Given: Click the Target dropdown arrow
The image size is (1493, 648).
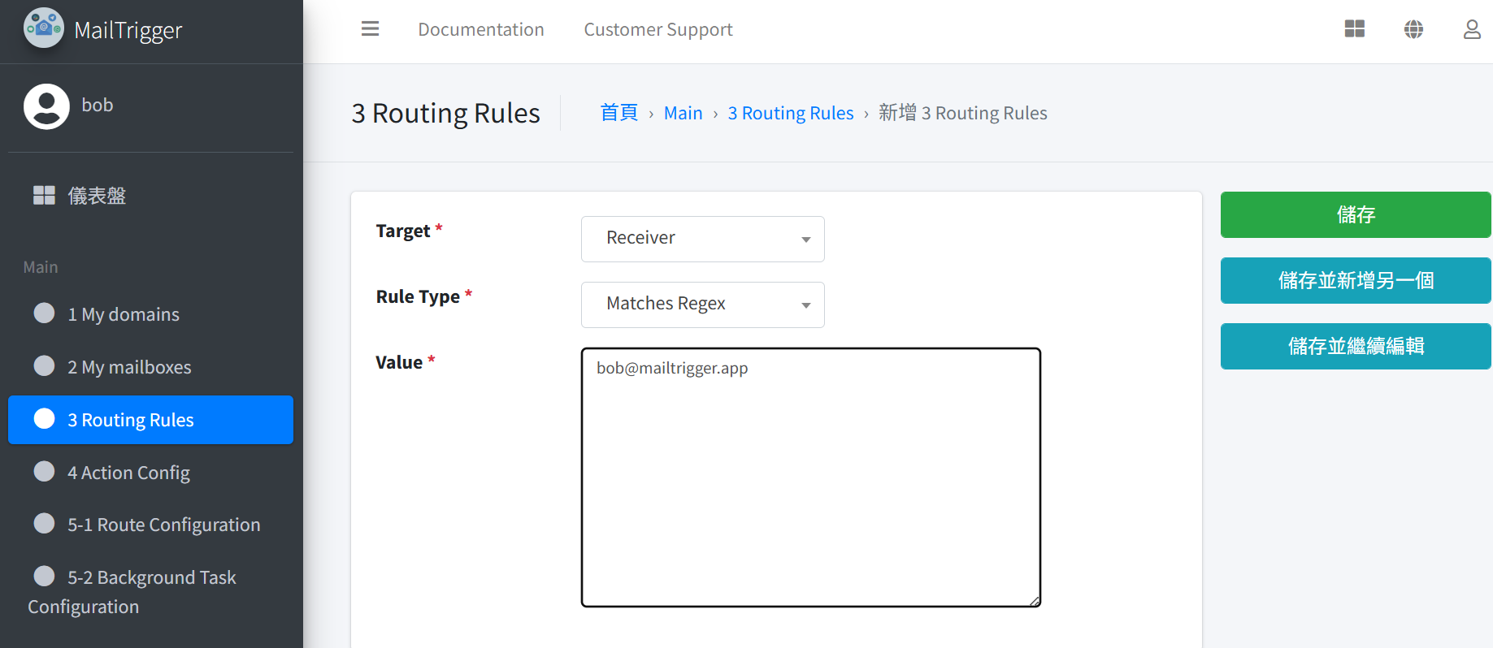Looking at the screenshot, I should (x=806, y=240).
